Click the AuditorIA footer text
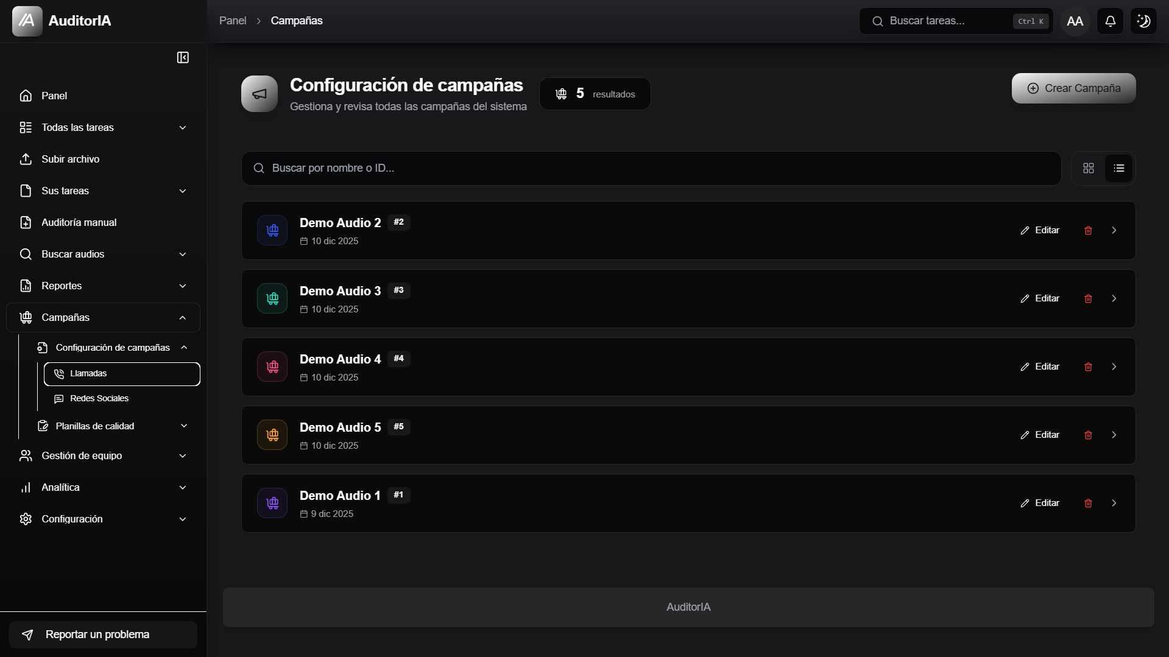 (x=688, y=607)
